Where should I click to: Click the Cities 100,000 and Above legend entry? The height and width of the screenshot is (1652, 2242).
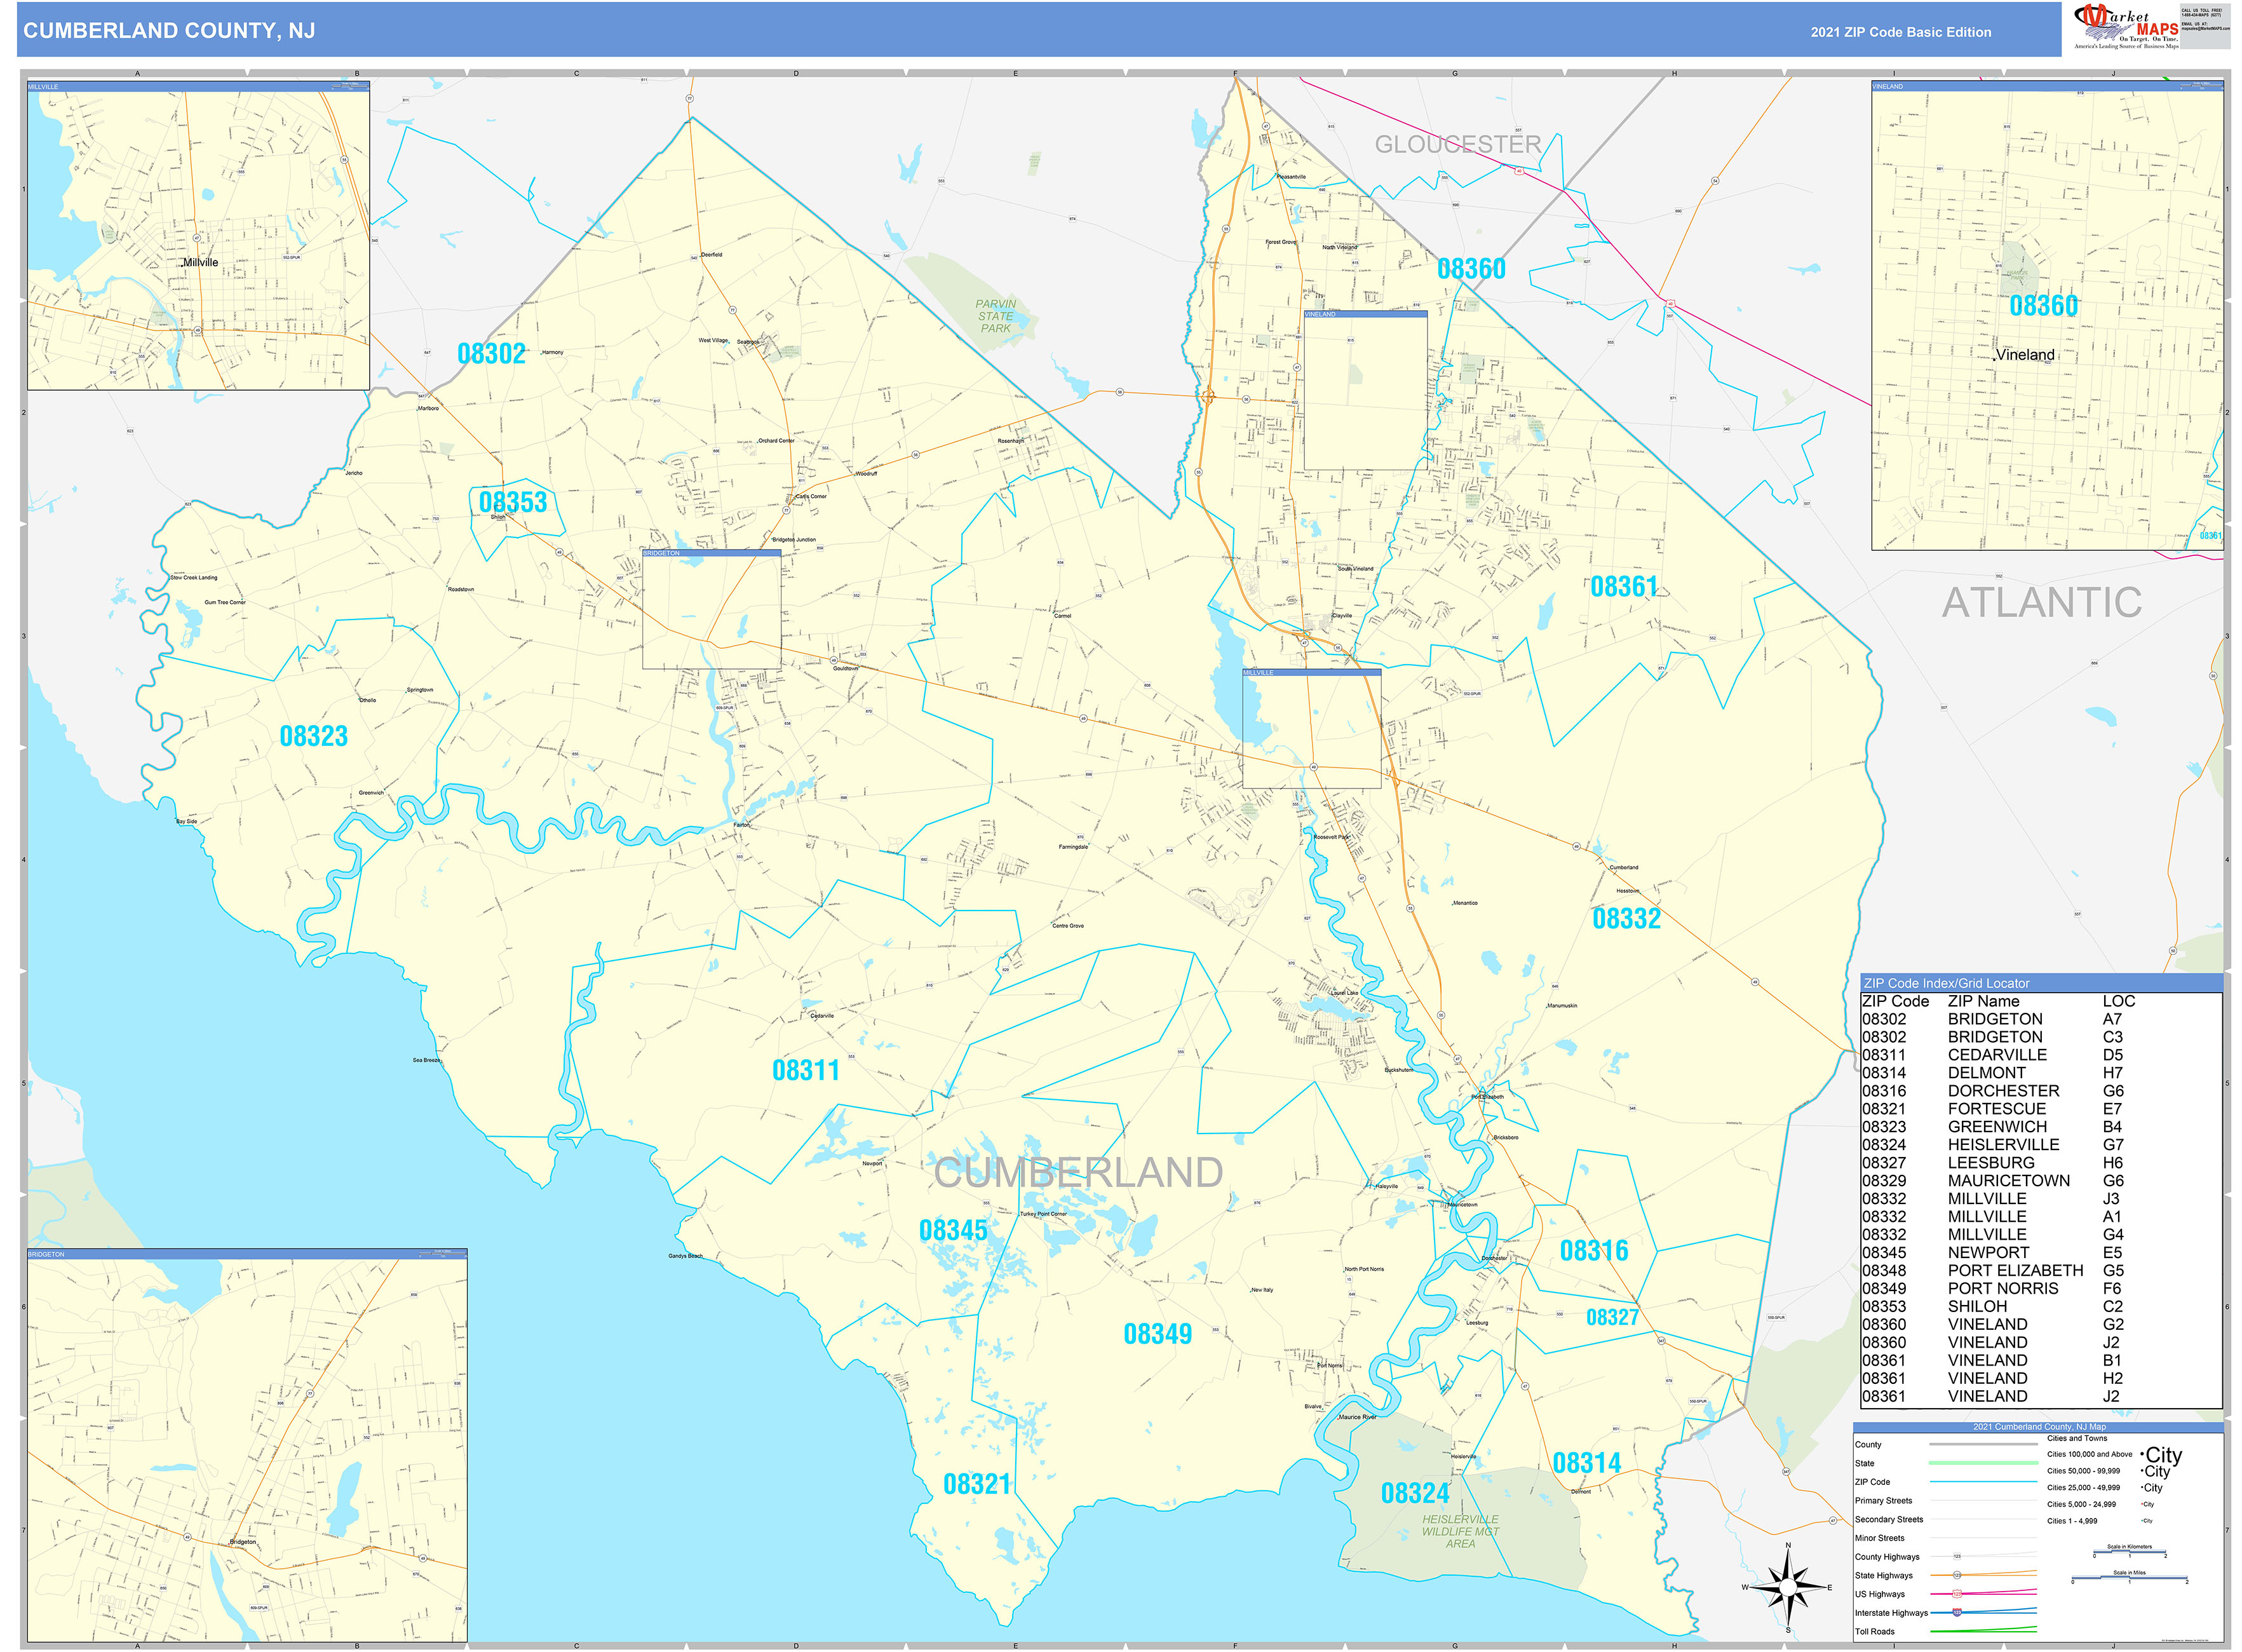click(2089, 1455)
